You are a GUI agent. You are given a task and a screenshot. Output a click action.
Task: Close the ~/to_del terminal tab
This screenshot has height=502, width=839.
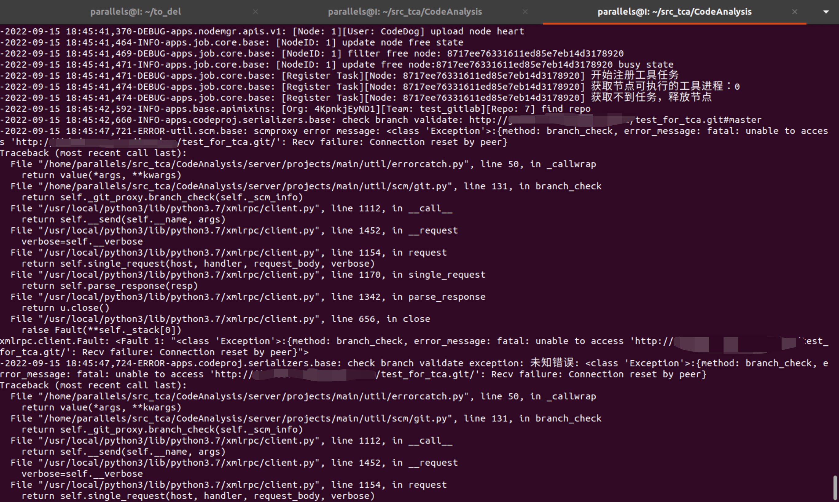[x=256, y=12]
